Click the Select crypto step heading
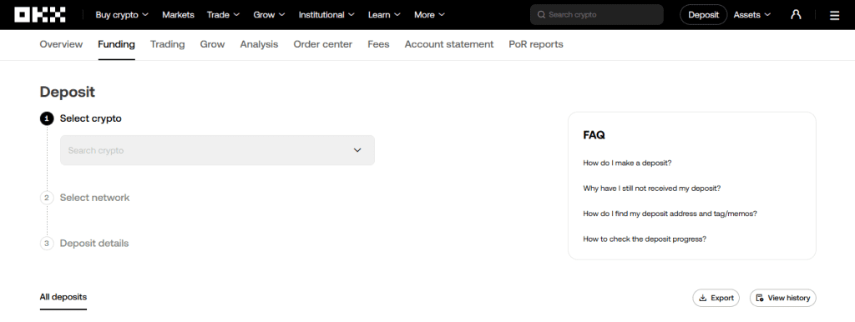Image resolution: width=855 pixels, height=322 pixels. point(90,118)
